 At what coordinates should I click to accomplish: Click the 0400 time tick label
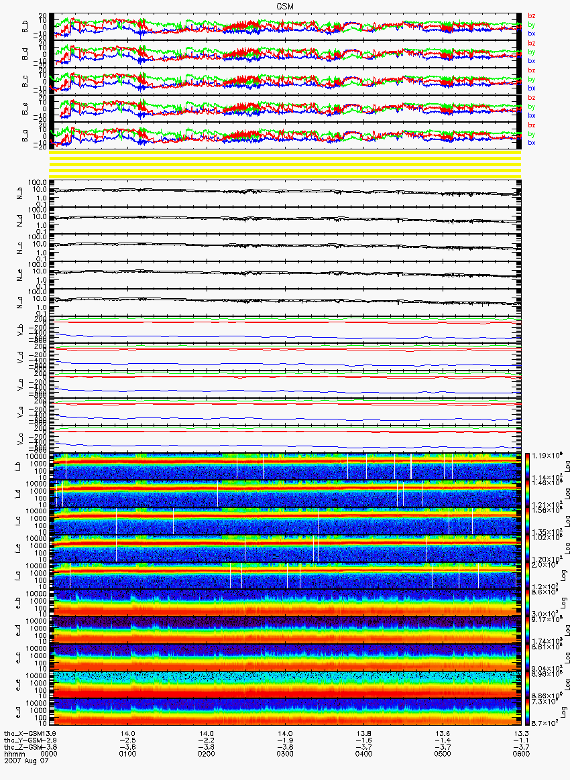[x=364, y=754]
